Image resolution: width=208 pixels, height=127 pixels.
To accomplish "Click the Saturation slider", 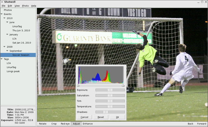I will point(110,96).
